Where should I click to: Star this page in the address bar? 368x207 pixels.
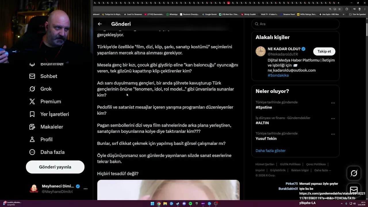[x=340, y=9]
